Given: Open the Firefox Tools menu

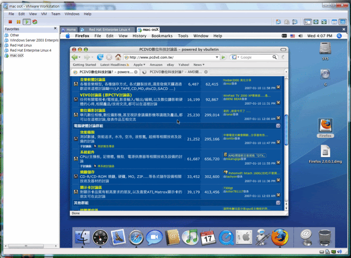Looking at the screenshot, I should [x=183, y=36].
